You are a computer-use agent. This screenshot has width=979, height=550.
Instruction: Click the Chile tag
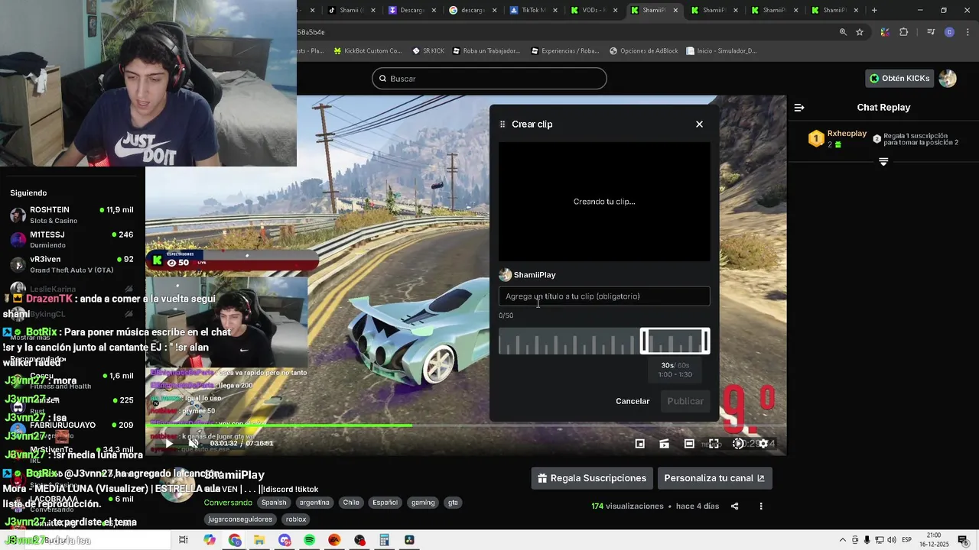351,503
